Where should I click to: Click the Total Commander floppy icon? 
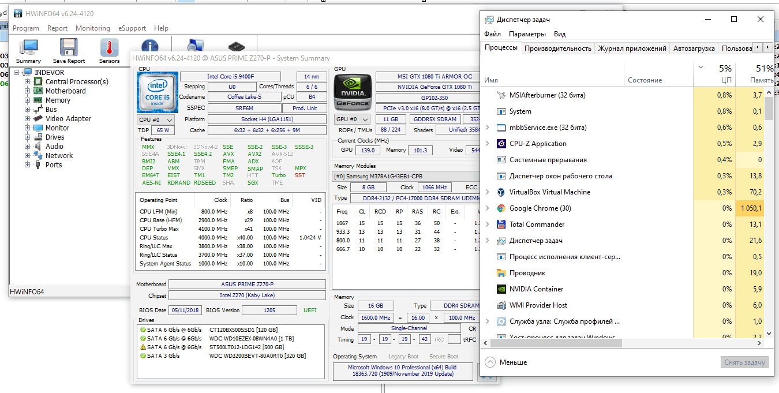point(501,224)
